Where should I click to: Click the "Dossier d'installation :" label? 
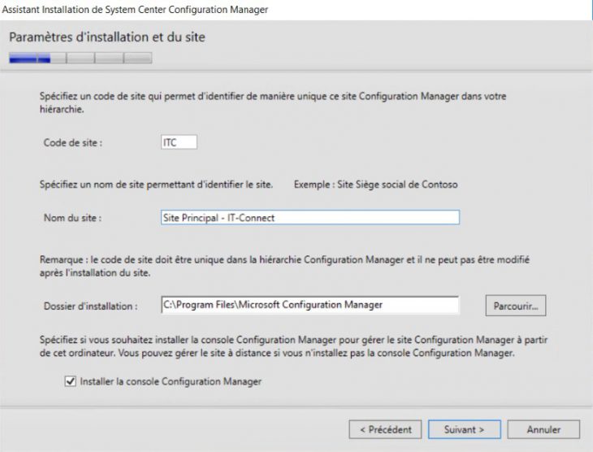(90, 306)
